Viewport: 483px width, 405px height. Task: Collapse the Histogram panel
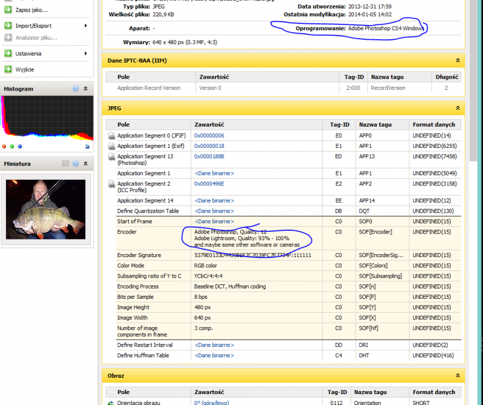(86, 89)
